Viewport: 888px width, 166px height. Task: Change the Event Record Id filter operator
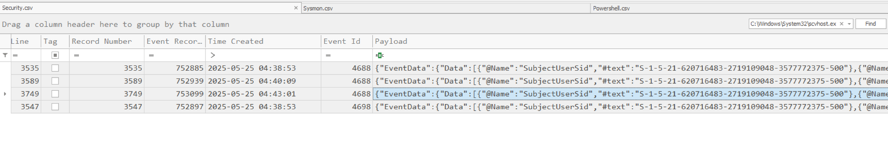pyautogui.click(x=151, y=55)
